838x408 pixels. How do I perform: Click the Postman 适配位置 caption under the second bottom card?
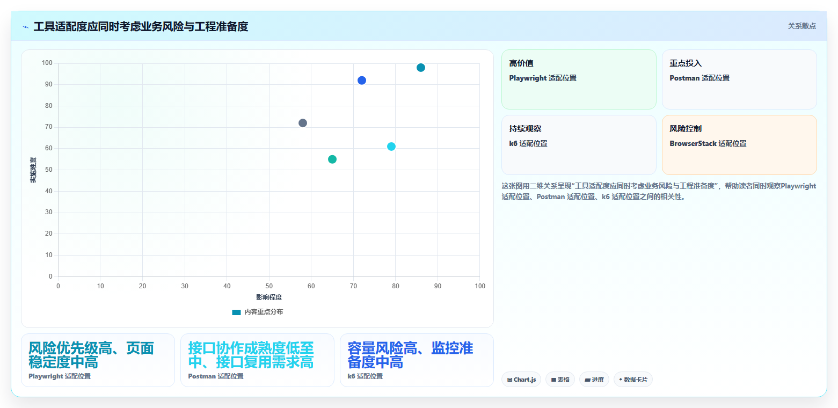[216, 376]
